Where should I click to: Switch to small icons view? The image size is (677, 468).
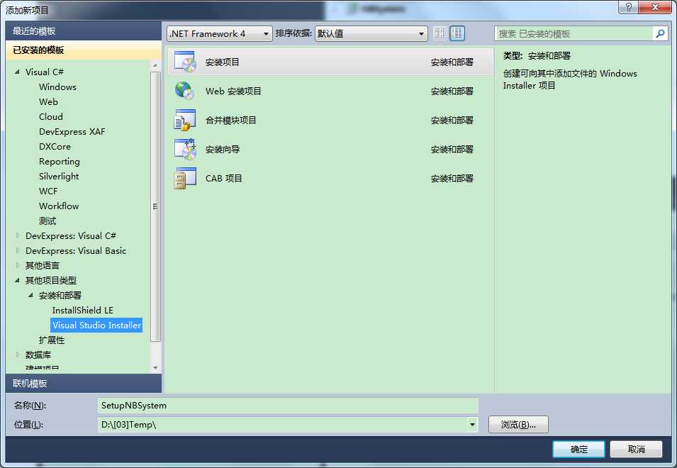[x=440, y=33]
